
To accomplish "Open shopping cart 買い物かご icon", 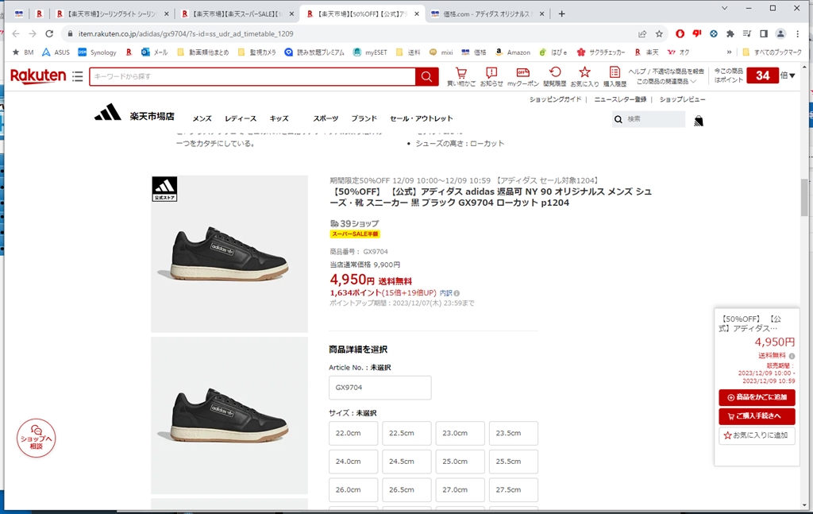I will point(461,77).
